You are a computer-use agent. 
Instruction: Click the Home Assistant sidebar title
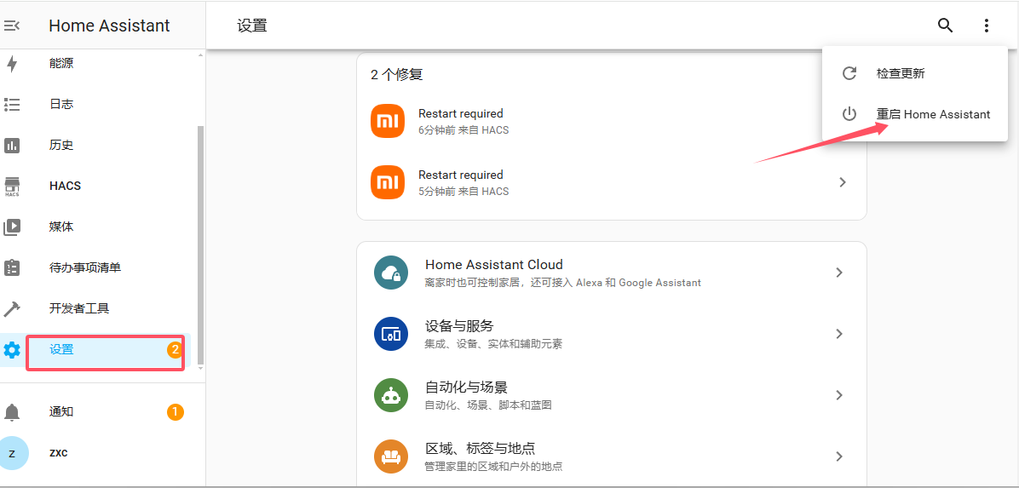pos(109,26)
